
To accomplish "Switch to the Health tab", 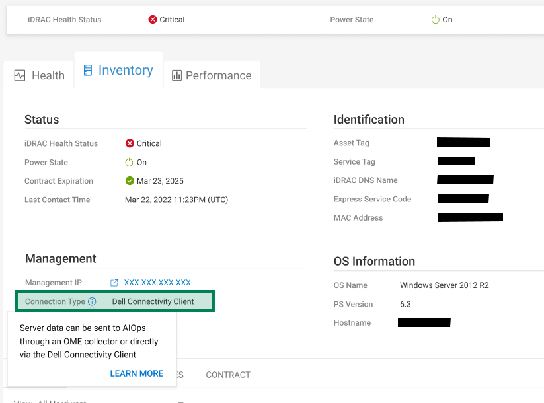I will click(x=38, y=75).
